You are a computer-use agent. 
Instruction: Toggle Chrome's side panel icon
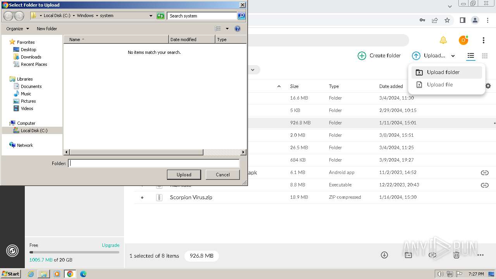point(462,20)
